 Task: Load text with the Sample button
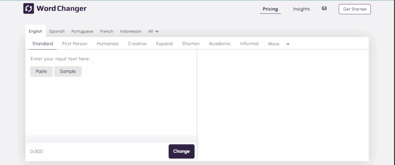[x=68, y=71]
